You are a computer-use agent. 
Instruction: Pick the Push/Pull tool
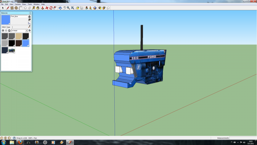point(43,8)
